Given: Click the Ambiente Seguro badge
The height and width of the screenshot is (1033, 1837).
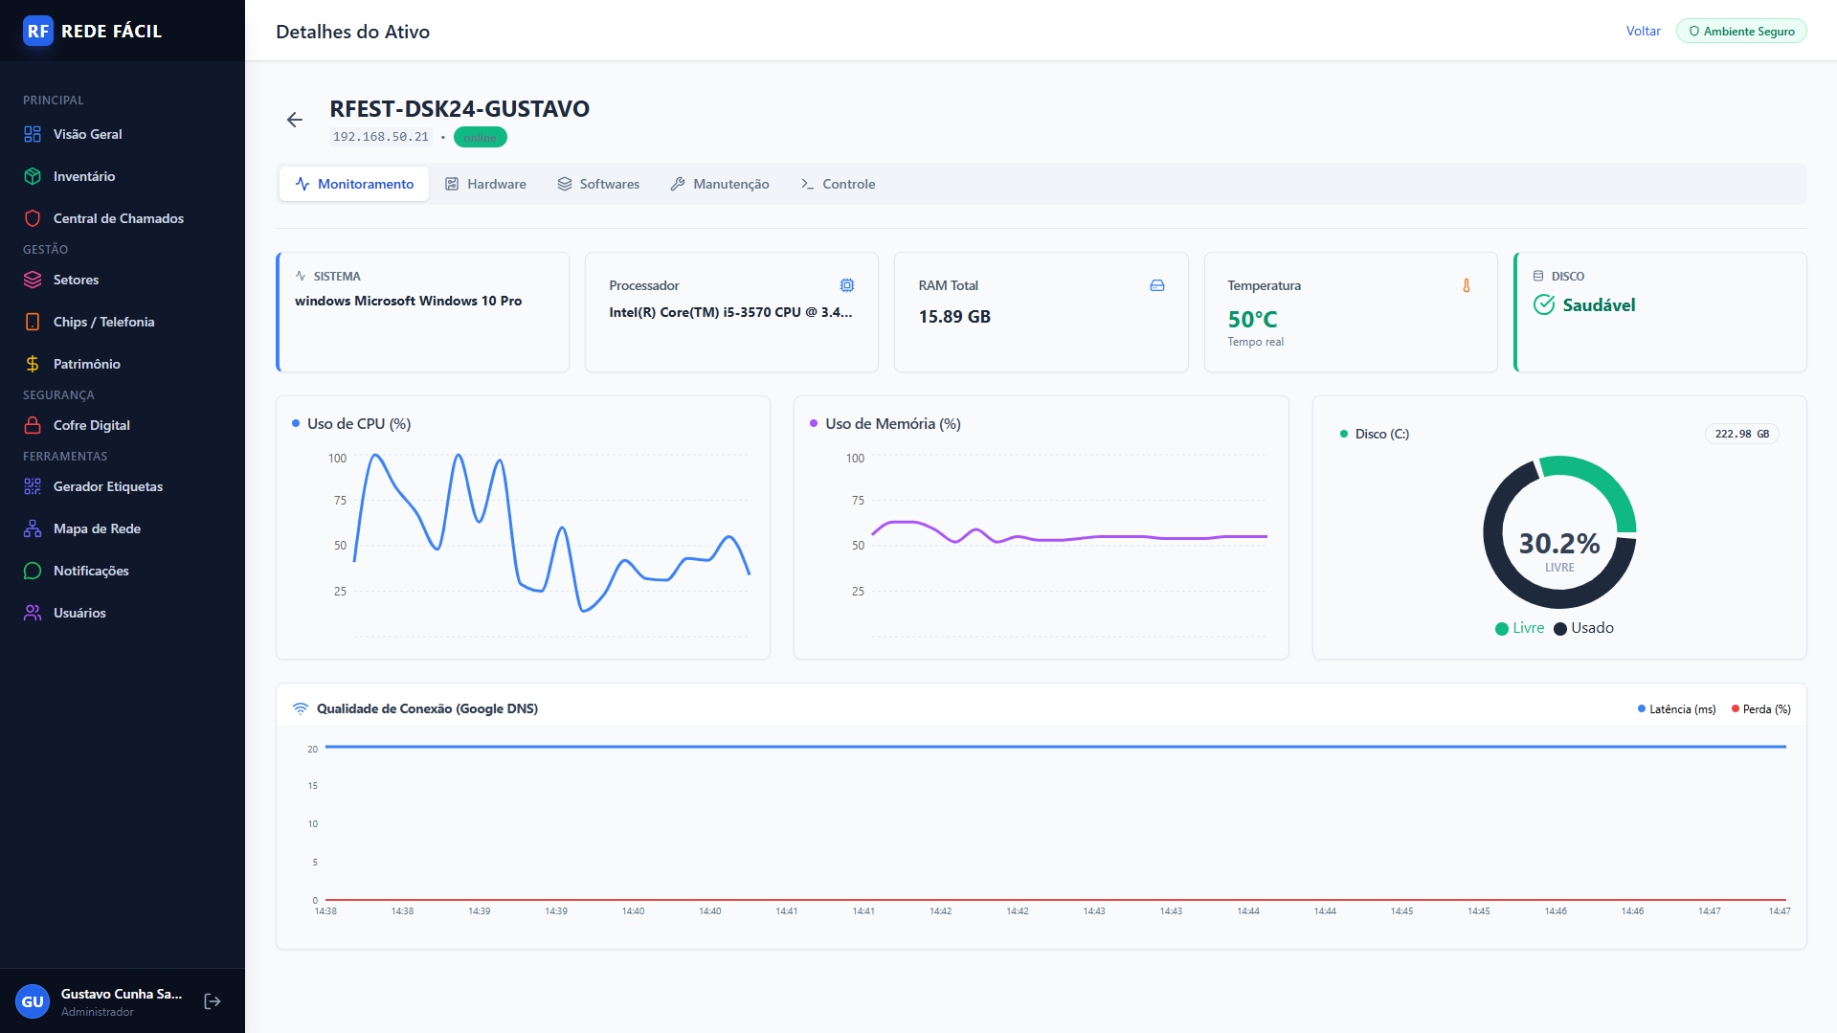Looking at the screenshot, I should (x=1741, y=31).
